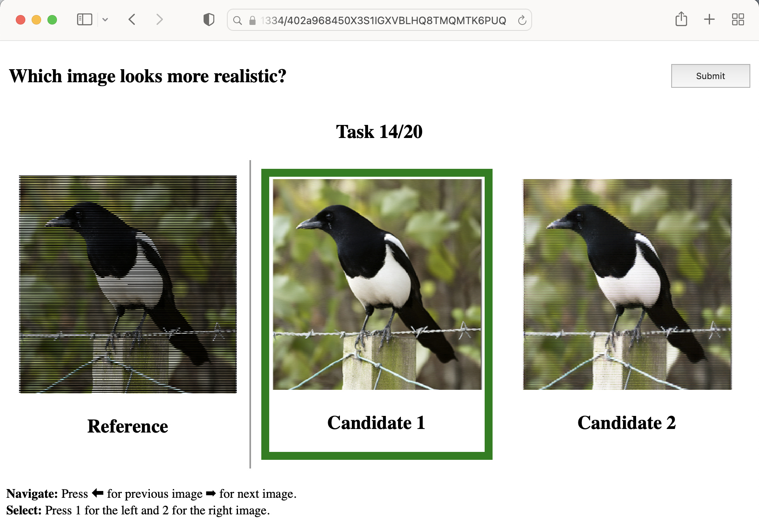Click the lock icon in the address bar
Viewport: 759px width, 529px height.
[x=252, y=20]
